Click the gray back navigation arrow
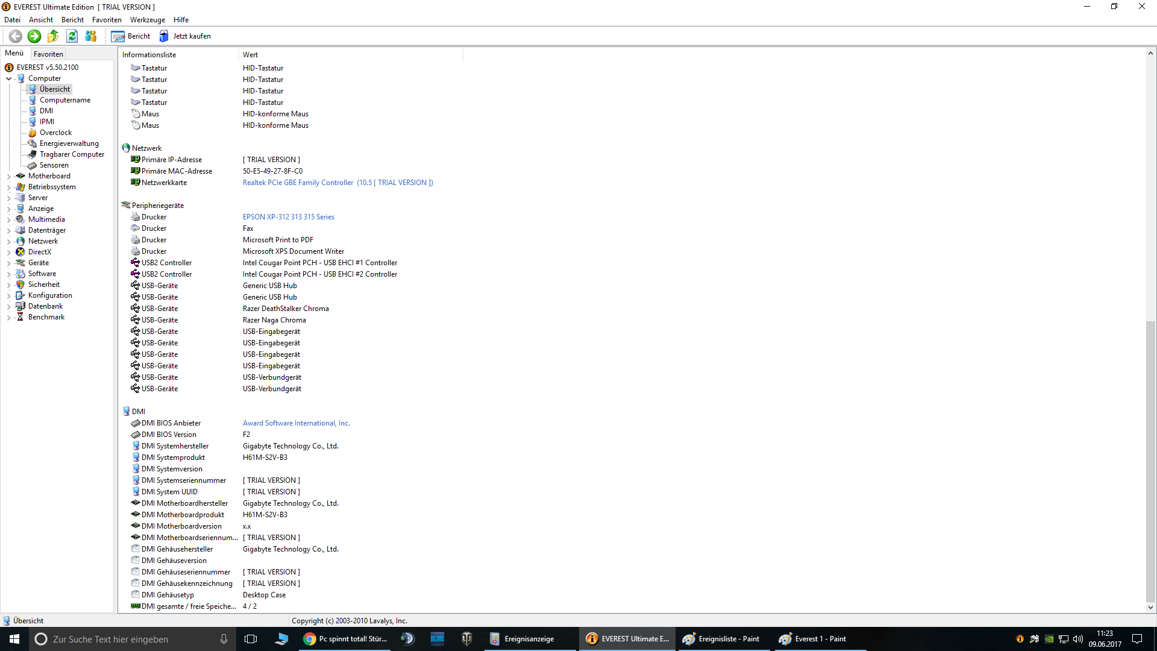The height and width of the screenshot is (651, 1157). tap(16, 36)
